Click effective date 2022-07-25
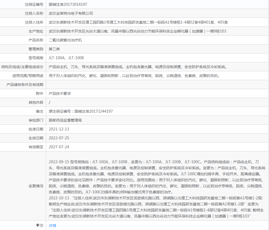The width and height of the screenshot is (269, 230). click(59, 138)
